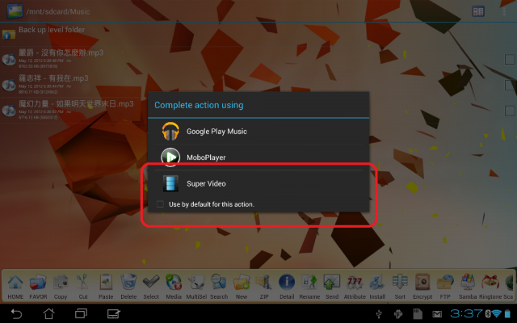517x323 pixels.
Task: Tap the Delete trash icon
Action: pyautogui.click(x=128, y=286)
